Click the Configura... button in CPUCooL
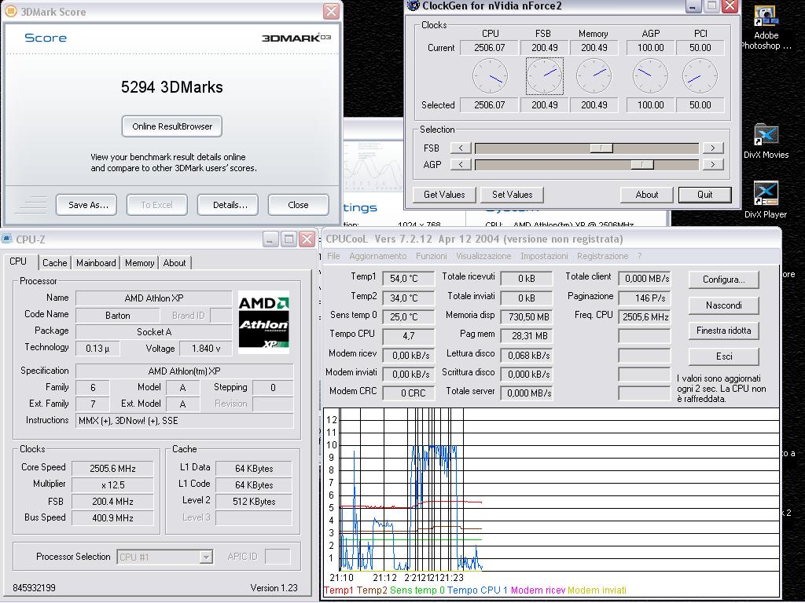The image size is (805, 603). coord(724,280)
